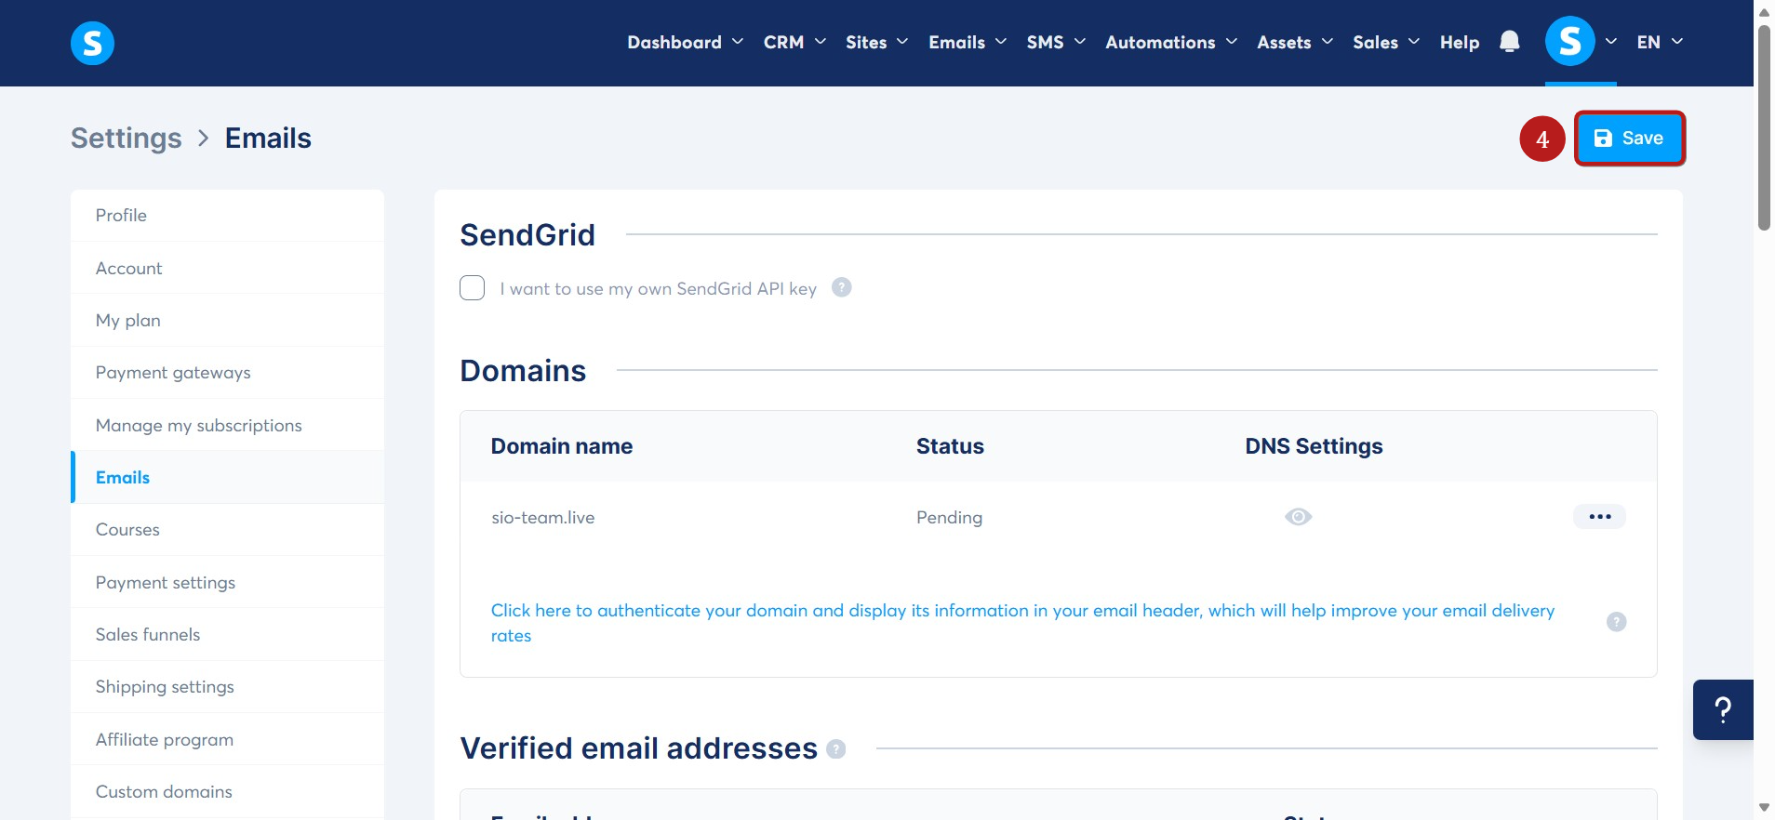
Task: Click help icon next to domain authentication link
Action: point(1617,622)
